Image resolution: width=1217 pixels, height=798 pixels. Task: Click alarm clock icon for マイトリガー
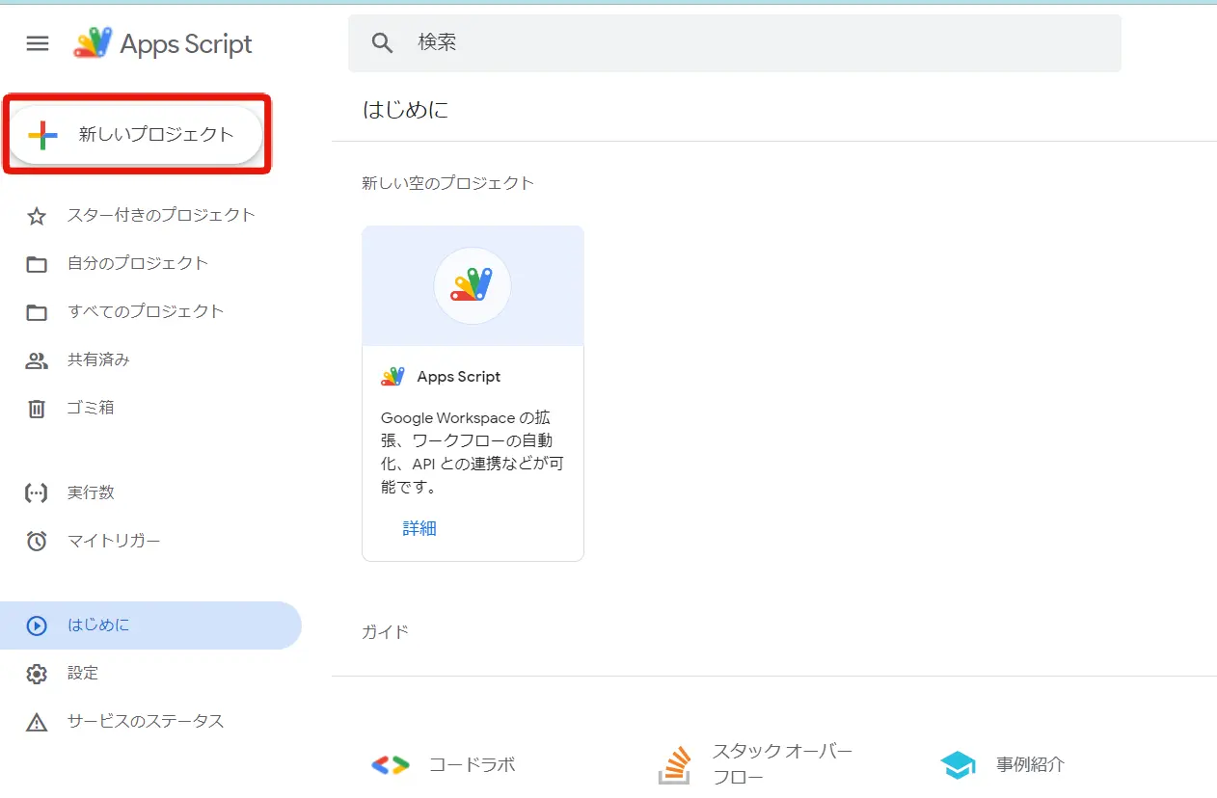(37, 541)
